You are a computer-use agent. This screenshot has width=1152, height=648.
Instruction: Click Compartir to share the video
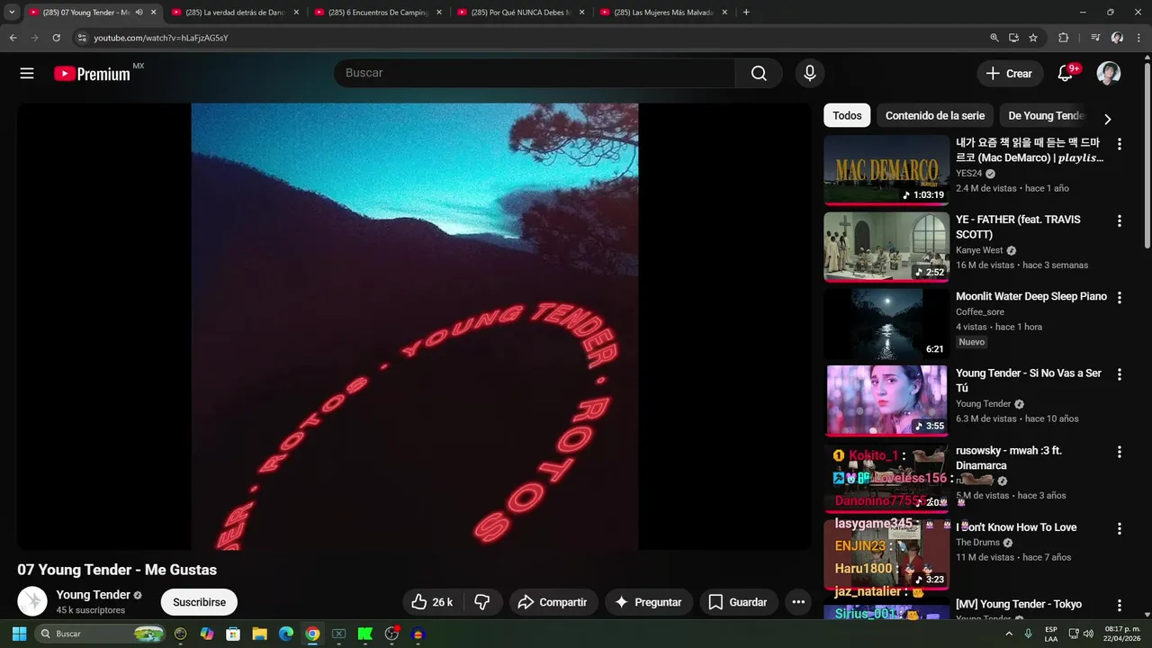[x=553, y=602]
